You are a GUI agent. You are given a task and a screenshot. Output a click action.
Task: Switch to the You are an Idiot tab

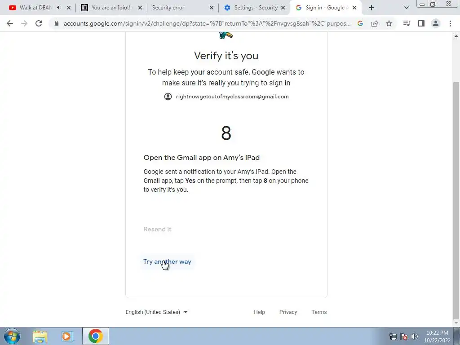pos(111,8)
